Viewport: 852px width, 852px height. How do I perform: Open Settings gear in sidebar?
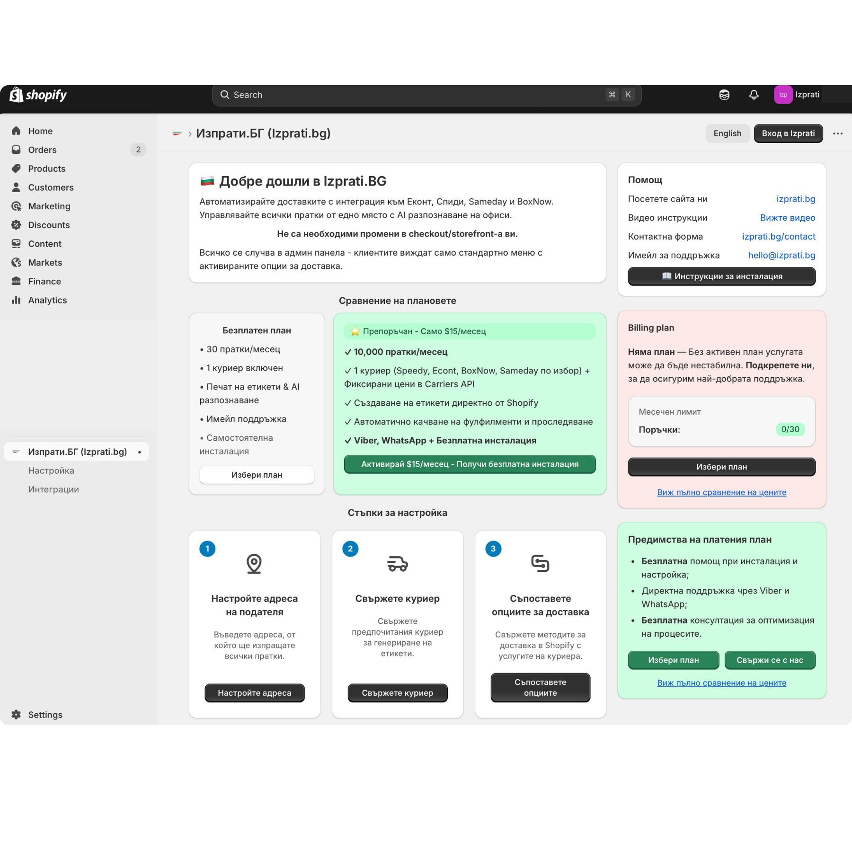[17, 715]
